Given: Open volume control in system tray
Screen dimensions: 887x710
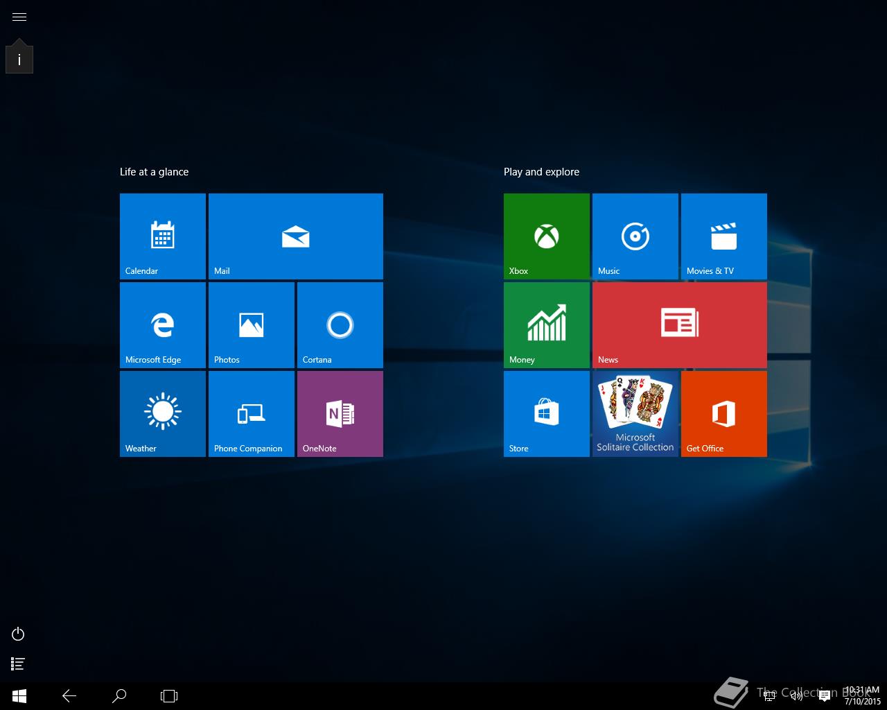Looking at the screenshot, I should (x=797, y=696).
